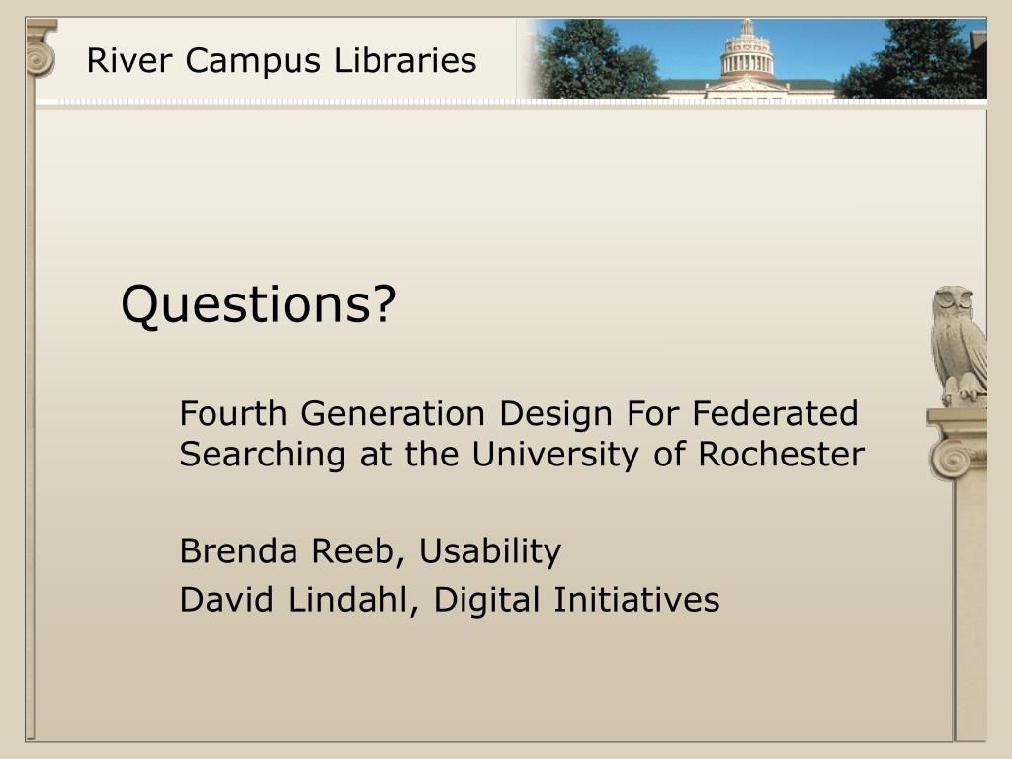Click the word Rochester
This screenshot has height=759, width=1012.
pyautogui.click(x=782, y=454)
